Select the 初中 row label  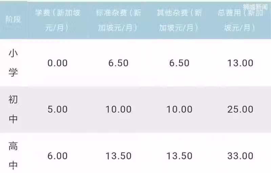[13, 109]
